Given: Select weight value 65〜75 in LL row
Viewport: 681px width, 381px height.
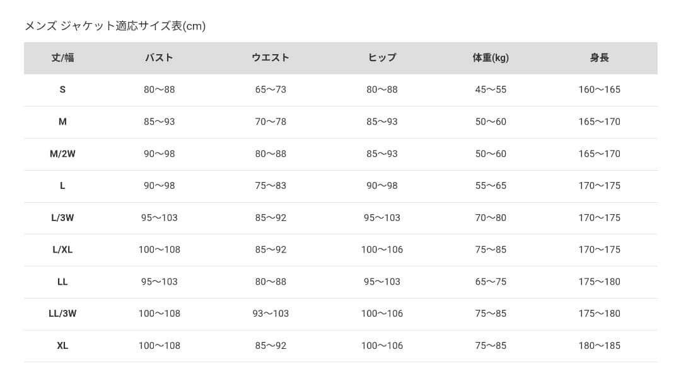Looking at the screenshot, I should pyautogui.click(x=491, y=281).
